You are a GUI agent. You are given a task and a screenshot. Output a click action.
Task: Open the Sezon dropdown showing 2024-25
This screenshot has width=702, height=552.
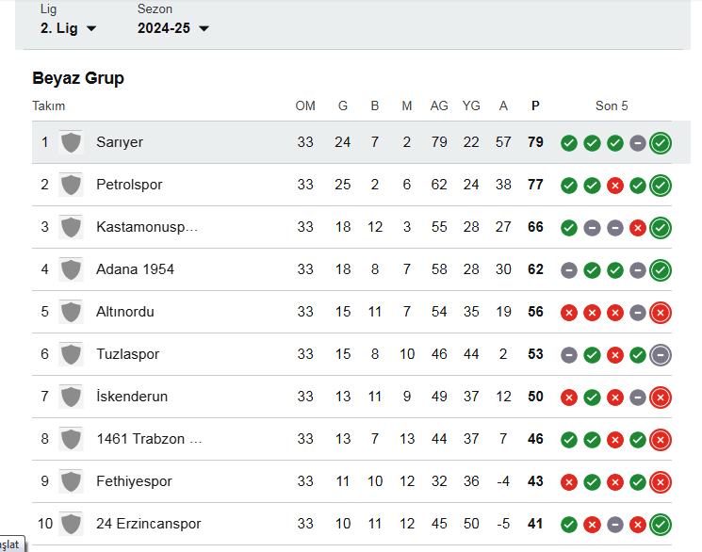point(173,28)
